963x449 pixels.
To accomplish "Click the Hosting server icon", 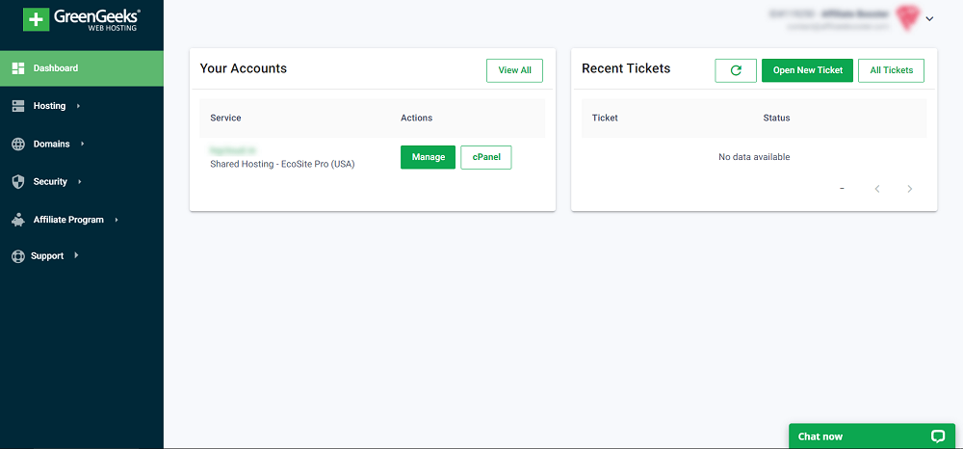I will point(18,106).
